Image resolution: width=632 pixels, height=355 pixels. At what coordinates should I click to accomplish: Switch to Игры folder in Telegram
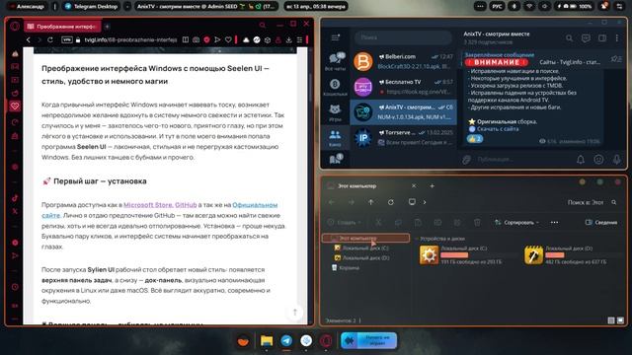[x=336, y=112]
